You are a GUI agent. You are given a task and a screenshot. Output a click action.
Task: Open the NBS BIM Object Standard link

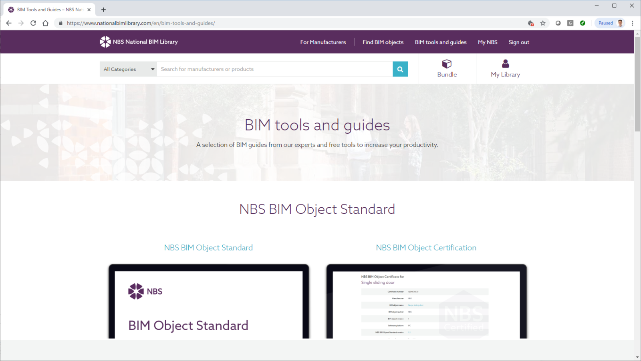(208, 248)
